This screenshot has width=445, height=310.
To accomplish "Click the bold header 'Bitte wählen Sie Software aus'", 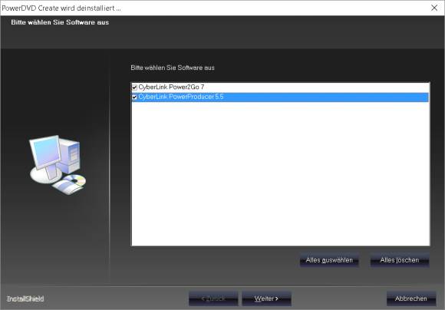I will pos(60,22).
